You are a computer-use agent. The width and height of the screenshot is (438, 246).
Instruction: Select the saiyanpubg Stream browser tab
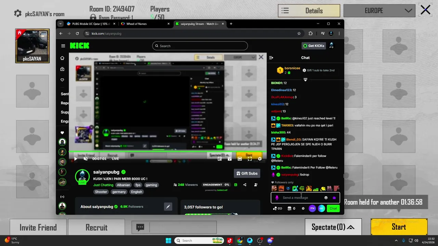point(199,24)
